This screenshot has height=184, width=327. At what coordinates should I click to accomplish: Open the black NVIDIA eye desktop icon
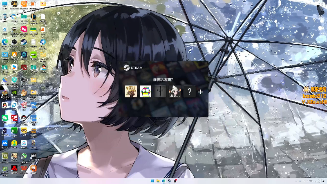coord(14,92)
